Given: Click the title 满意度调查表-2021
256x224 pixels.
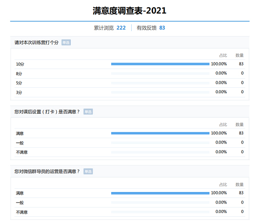Looking at the screenshot, I should (x=129, y=11).
